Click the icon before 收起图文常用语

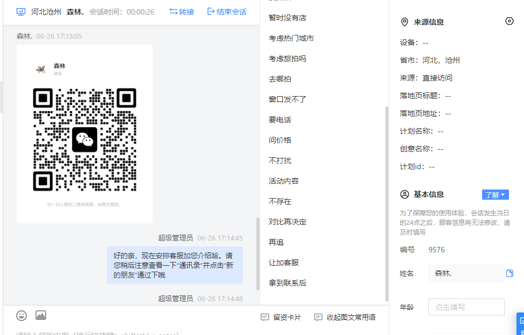(318, 317)
